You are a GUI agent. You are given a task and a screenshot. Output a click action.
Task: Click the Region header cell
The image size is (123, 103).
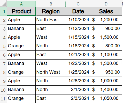(51, 11)
